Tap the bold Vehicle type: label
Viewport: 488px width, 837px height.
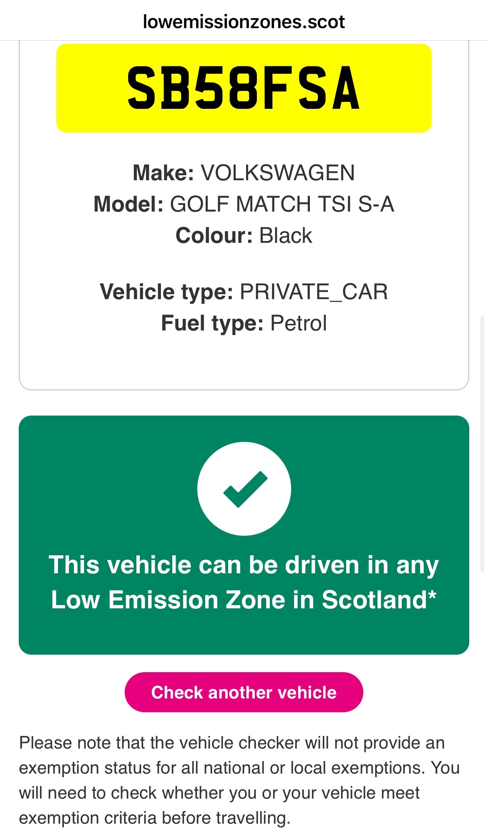click(x=166, y=292)
